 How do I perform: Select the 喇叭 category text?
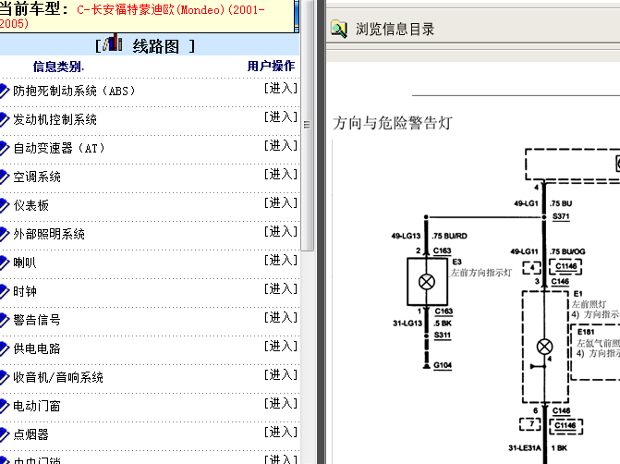[25, 263]
